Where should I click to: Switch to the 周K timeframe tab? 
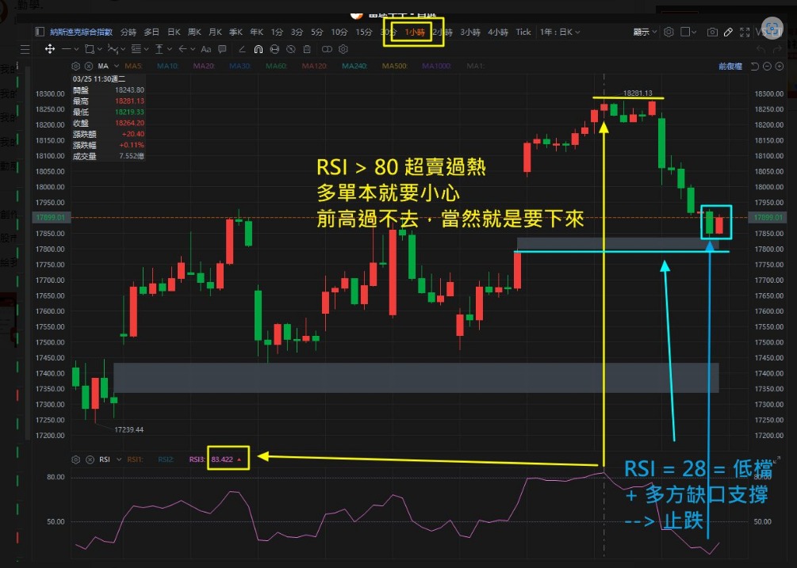(x=194, y=32)
